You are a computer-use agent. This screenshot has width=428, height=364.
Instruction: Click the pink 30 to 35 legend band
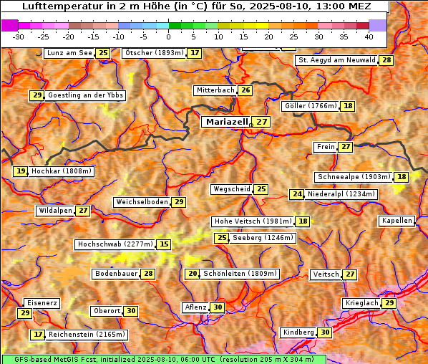coord(331,26)
